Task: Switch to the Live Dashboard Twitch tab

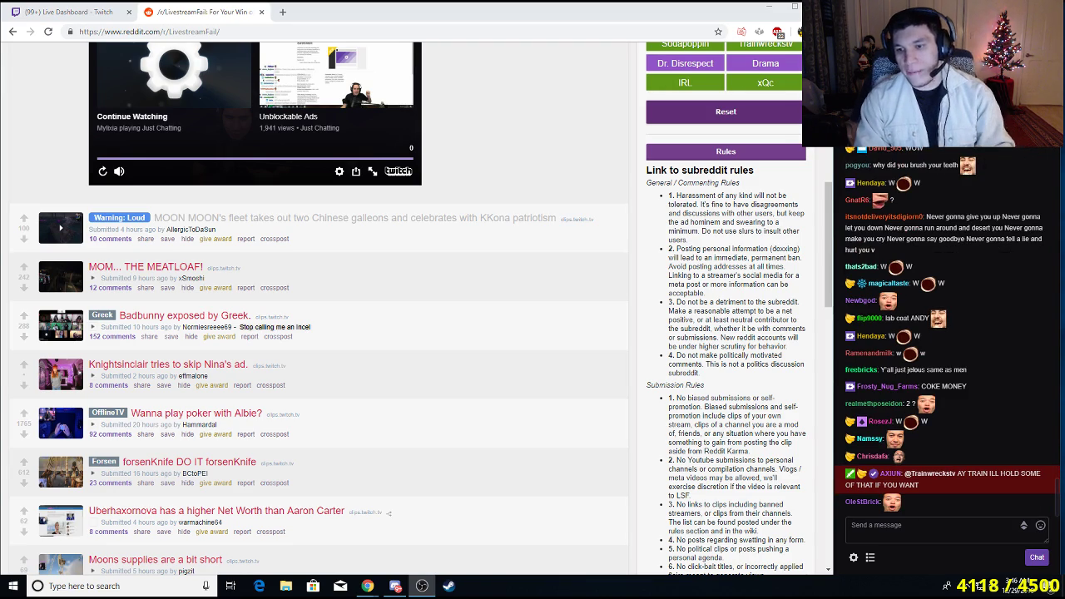Action: coord(68,12)
